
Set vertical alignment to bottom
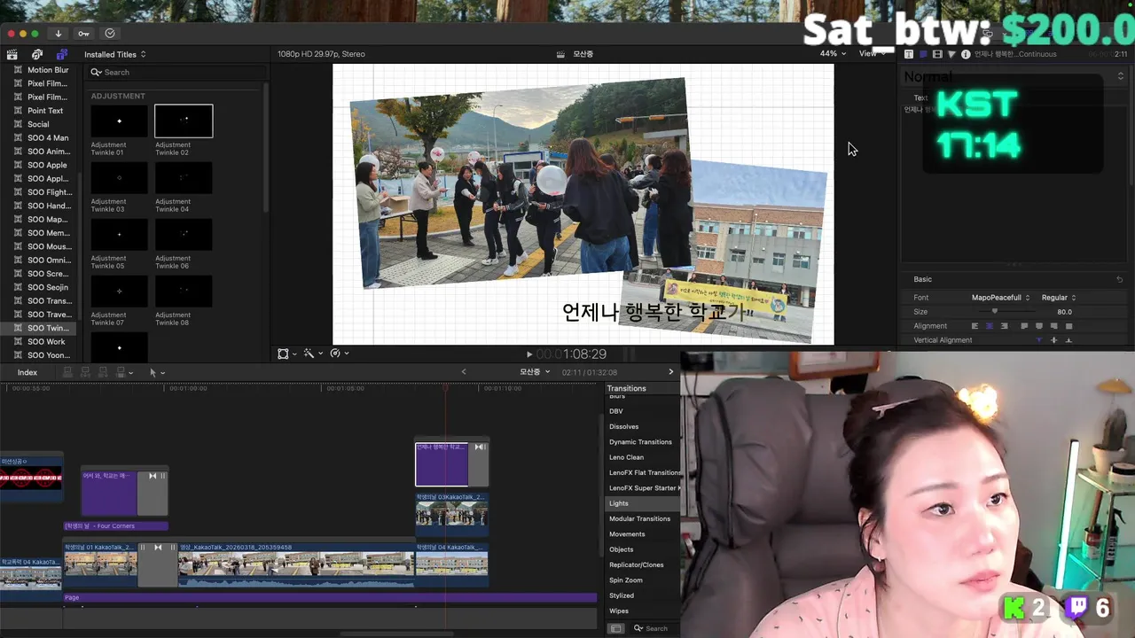[1068, 340]
